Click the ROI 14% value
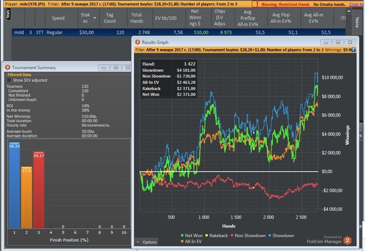365x251 pixels. 85,106
